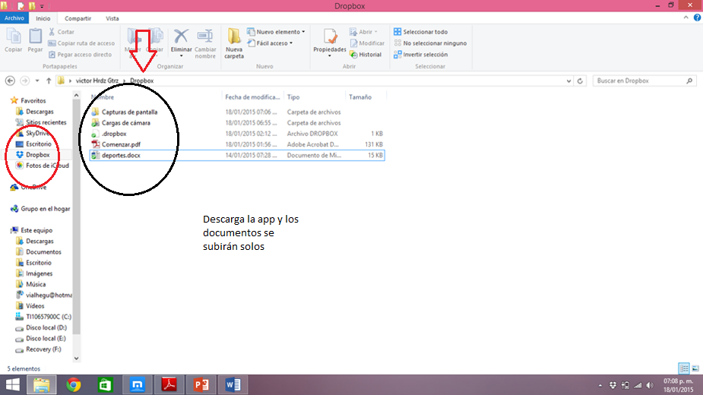Switch to the Vista ribbon tab

coord(112,17)
